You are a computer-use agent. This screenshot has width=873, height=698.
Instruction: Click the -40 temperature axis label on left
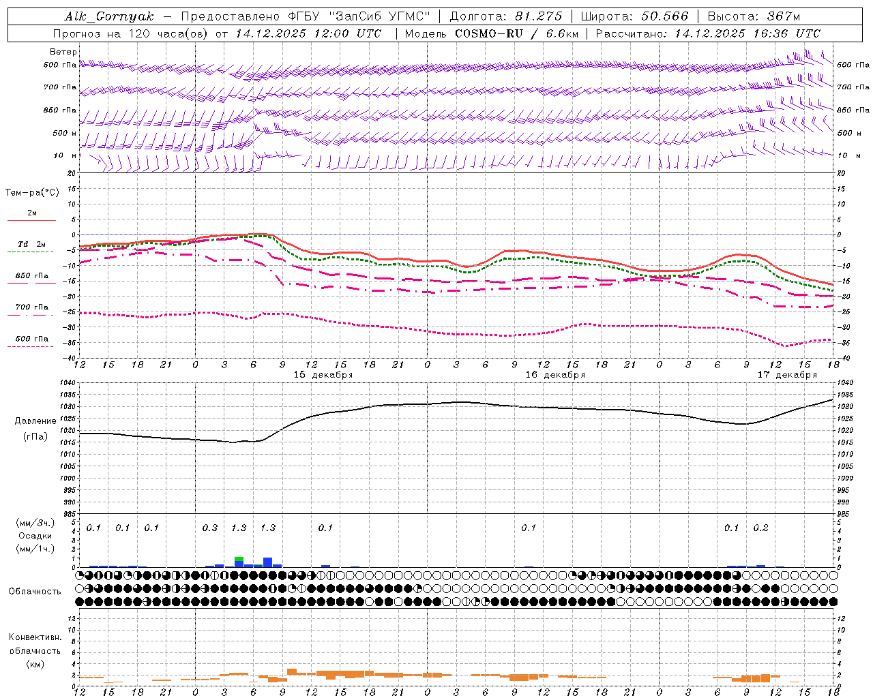[70, 358]
